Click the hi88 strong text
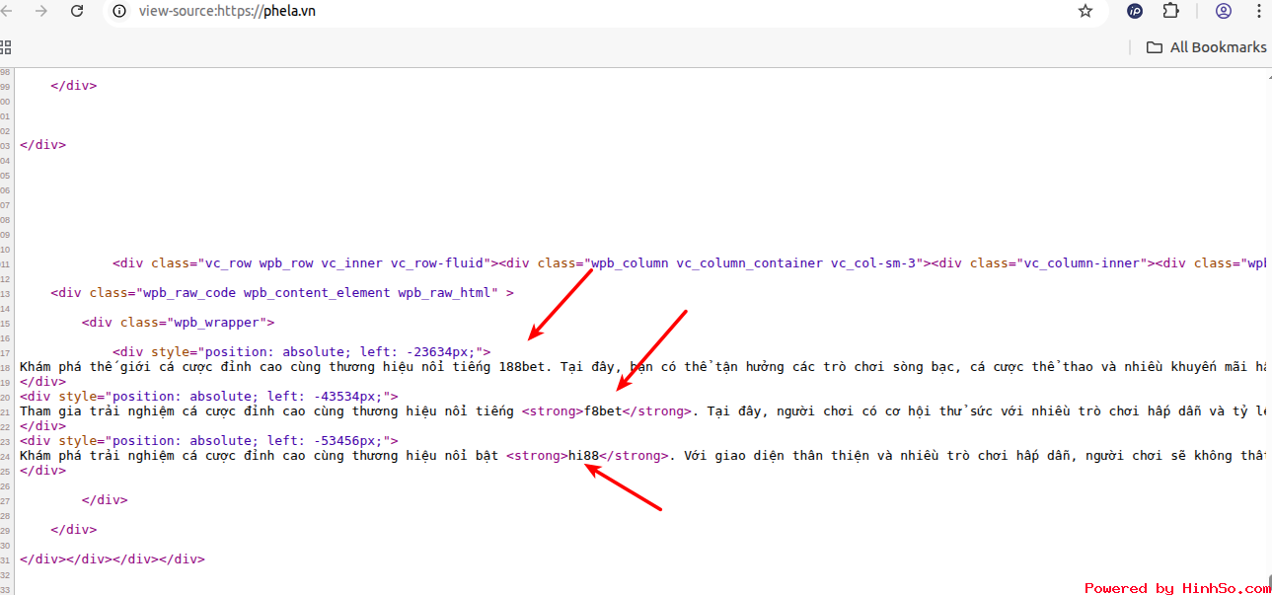The image size is (1272, 595). pyautogui.click(x=583, y=456)
